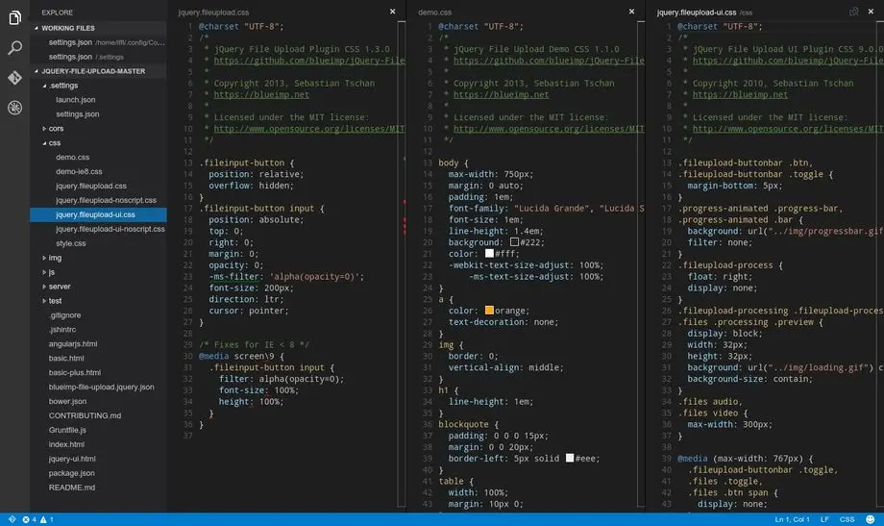This screenshot has height=526, width=884.
Task: Open the opensource.org license link in demo.css
Action: point(549,129)
